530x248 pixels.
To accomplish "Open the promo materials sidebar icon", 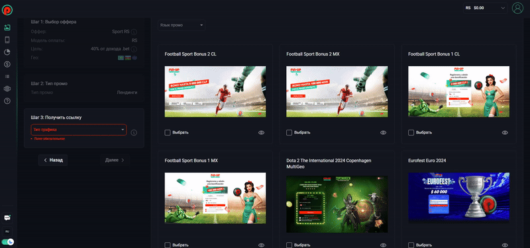I will pyautogui.click(x=7, y=28).
